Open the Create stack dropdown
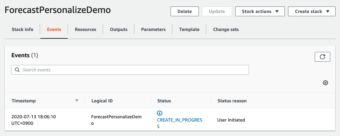The width and height of the screenshot is (340, 136). [x=312, y=12]
